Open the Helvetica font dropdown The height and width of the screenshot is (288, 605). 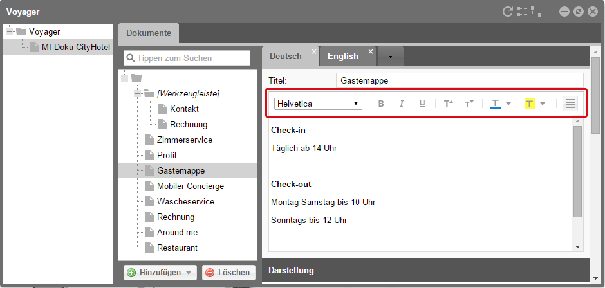pos(318,104)
